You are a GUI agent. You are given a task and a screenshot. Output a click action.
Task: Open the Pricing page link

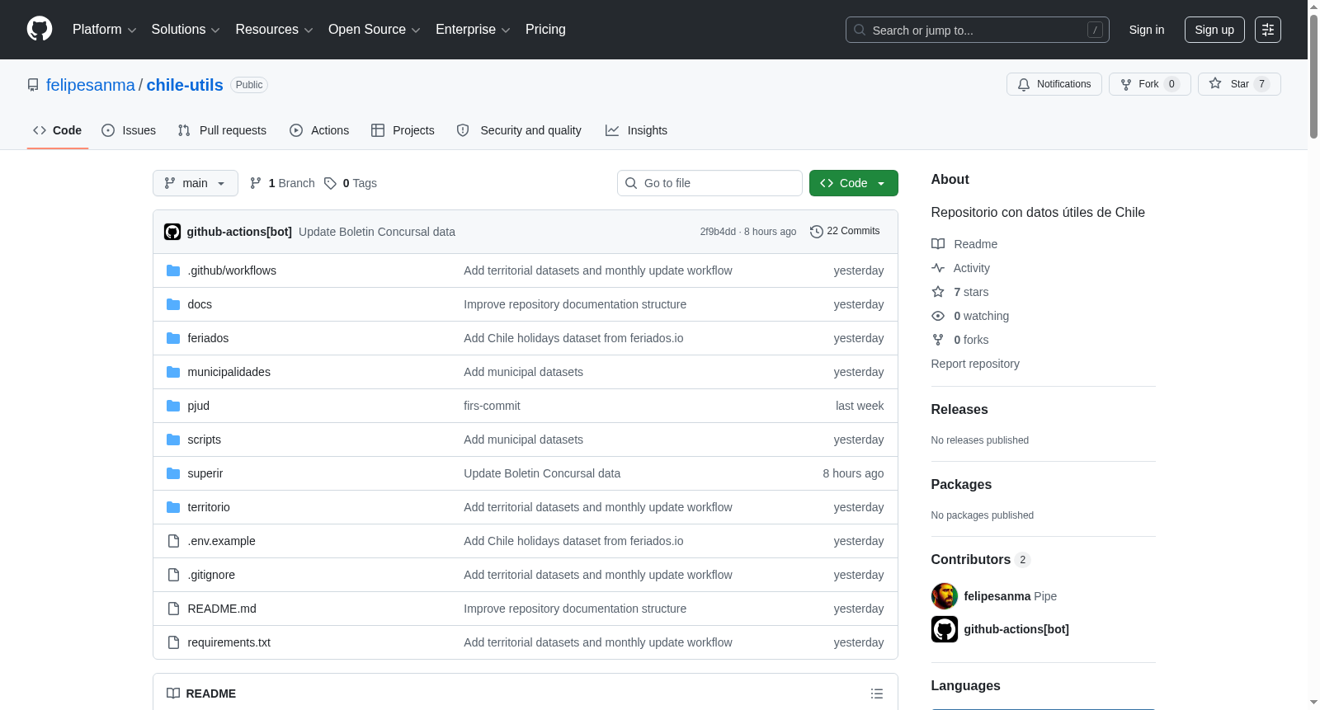pyautogui.click(x=545, y=30)
